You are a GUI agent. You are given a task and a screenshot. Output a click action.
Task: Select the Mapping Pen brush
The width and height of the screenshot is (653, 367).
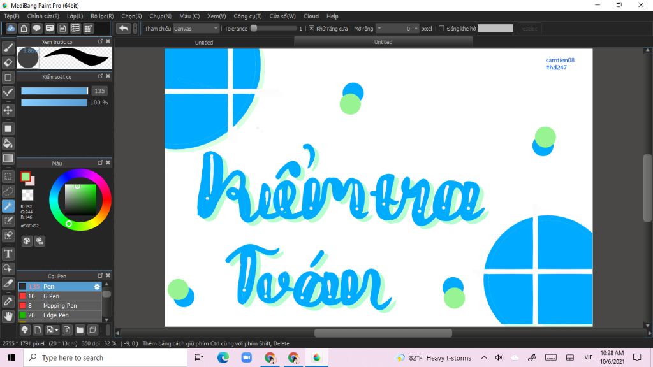[60, 305]
